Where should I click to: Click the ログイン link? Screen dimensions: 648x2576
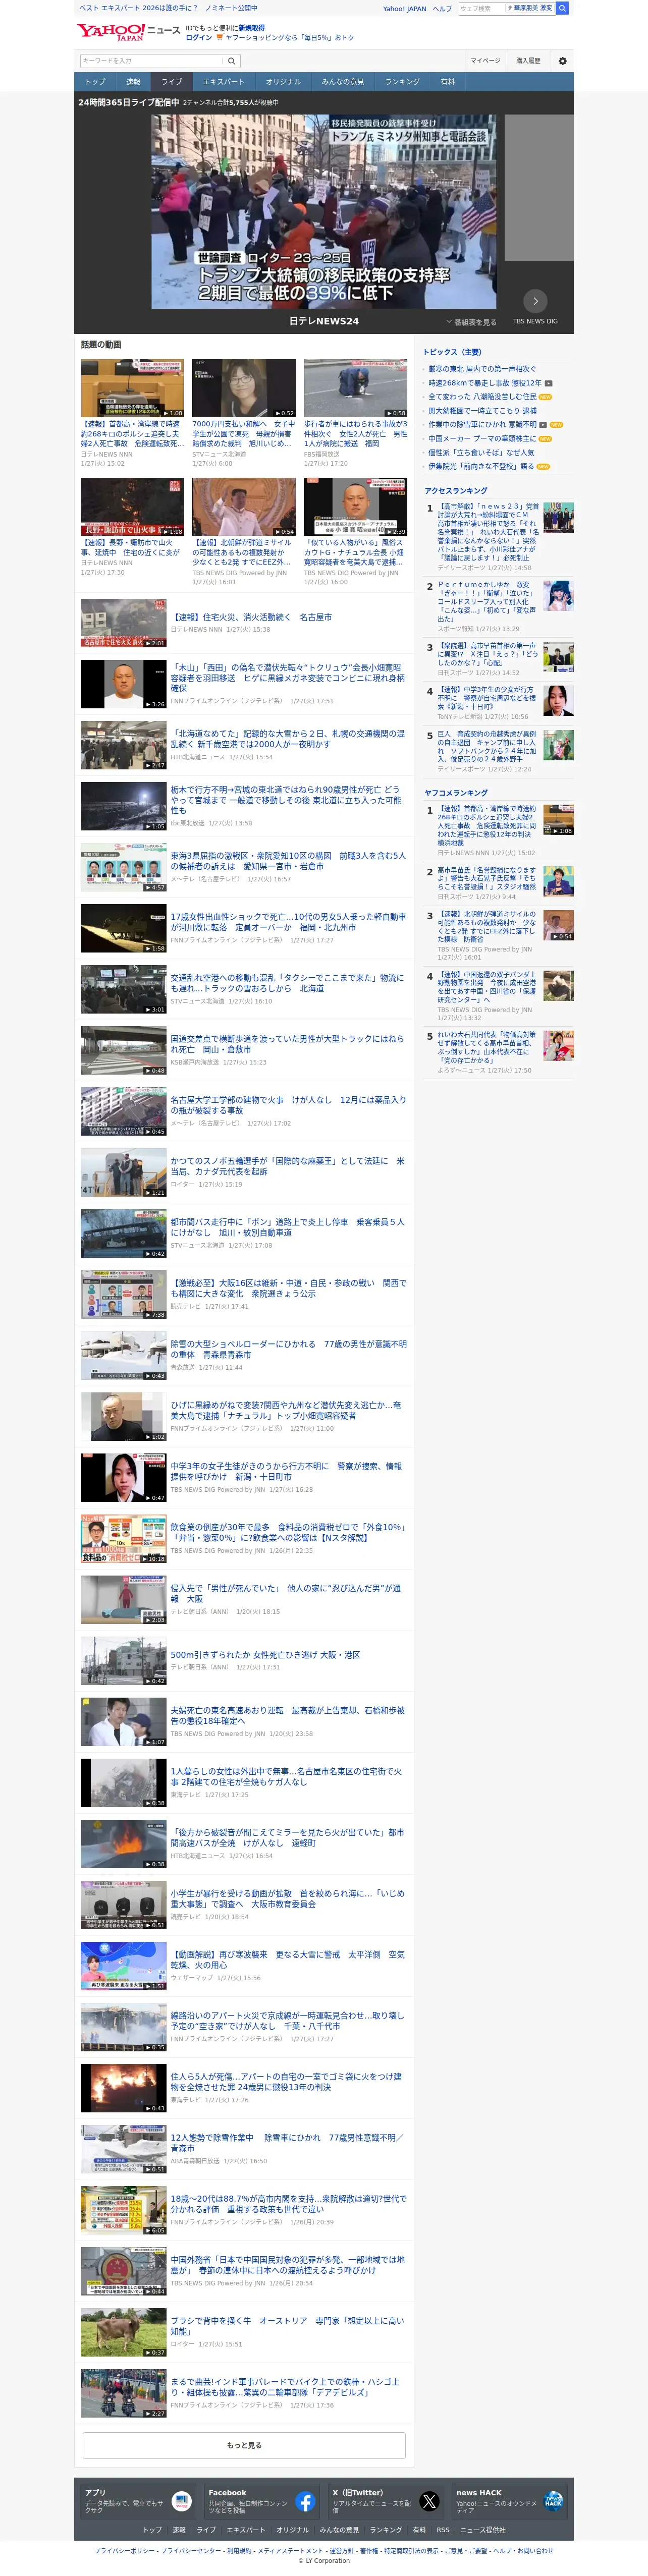tap(199, 38)
